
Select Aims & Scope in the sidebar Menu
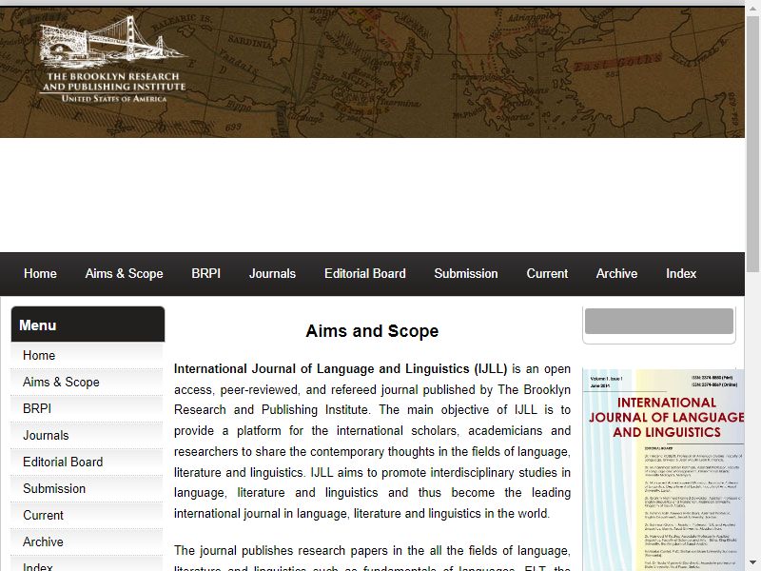tap(88, 383)
